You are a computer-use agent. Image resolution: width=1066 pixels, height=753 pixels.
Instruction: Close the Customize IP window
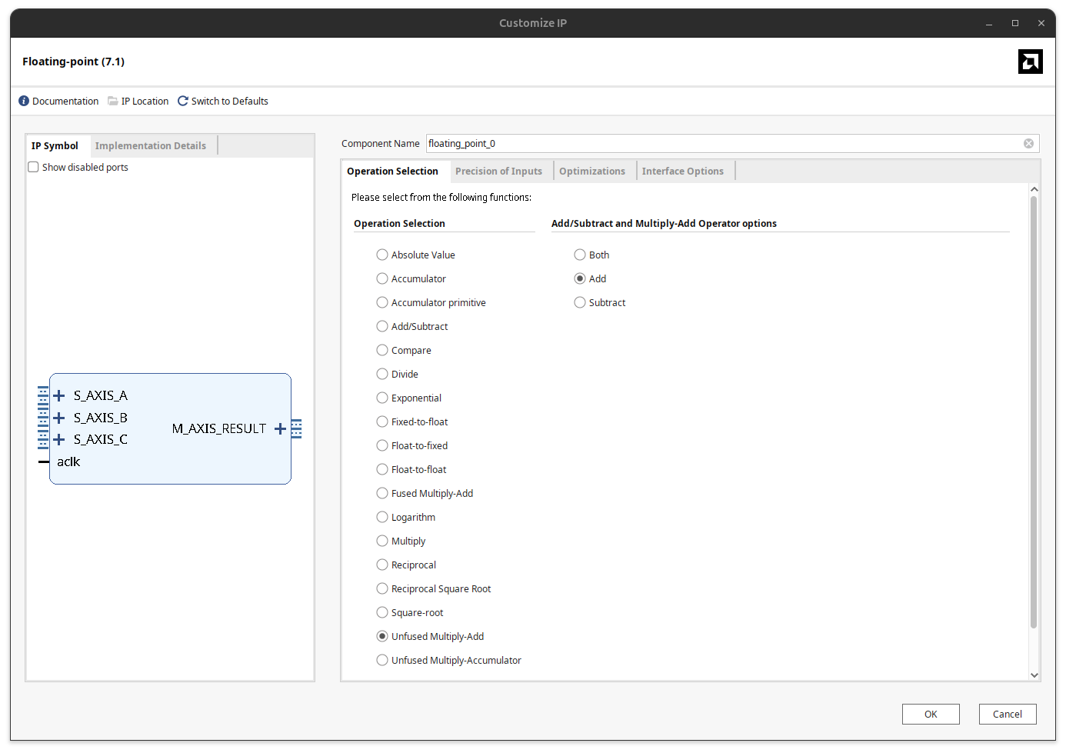1041,23
